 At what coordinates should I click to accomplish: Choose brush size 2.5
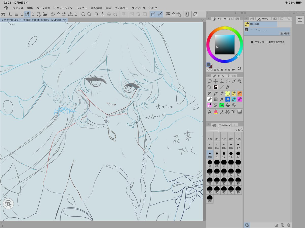(x=217, y=164)
